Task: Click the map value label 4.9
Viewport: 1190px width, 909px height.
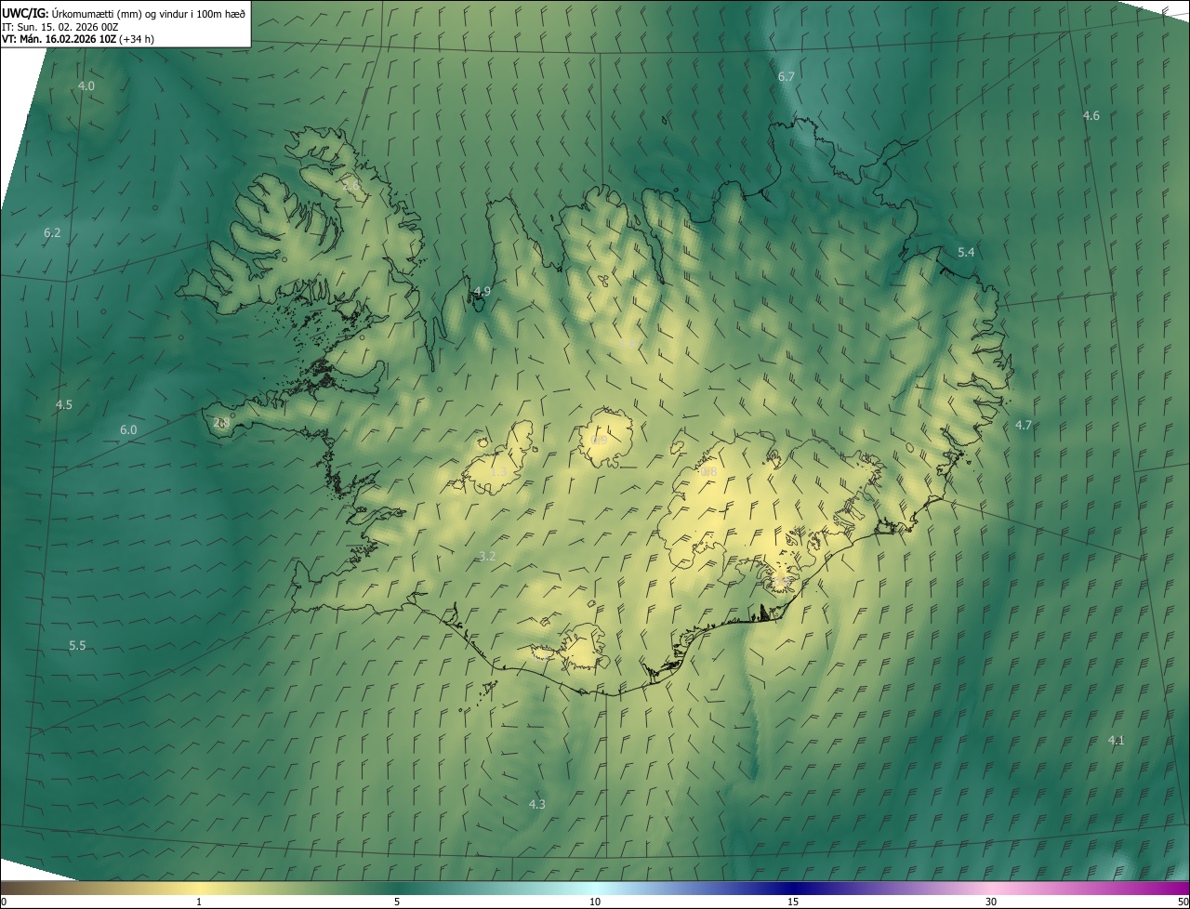Action: click(482, 291)
